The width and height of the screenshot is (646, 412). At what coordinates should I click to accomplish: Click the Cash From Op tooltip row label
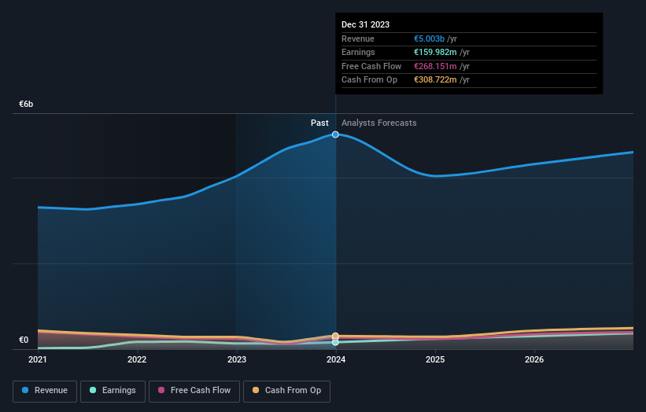click(x=369, y=80)
